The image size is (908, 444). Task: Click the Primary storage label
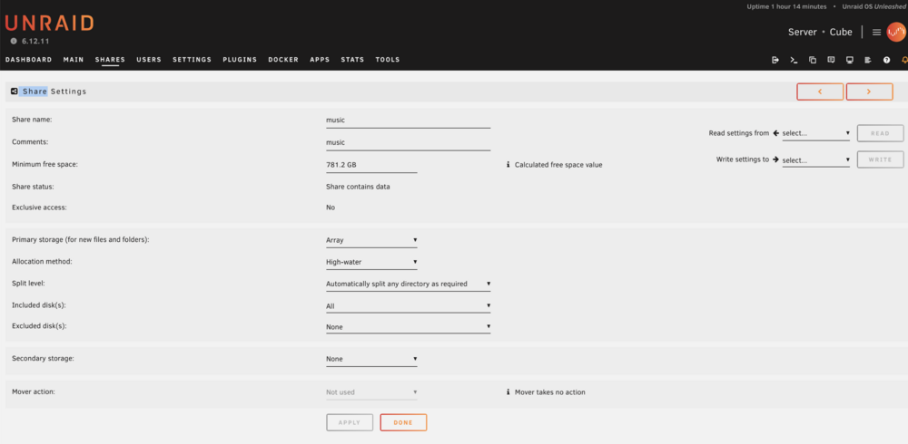(x=81, y=239)
